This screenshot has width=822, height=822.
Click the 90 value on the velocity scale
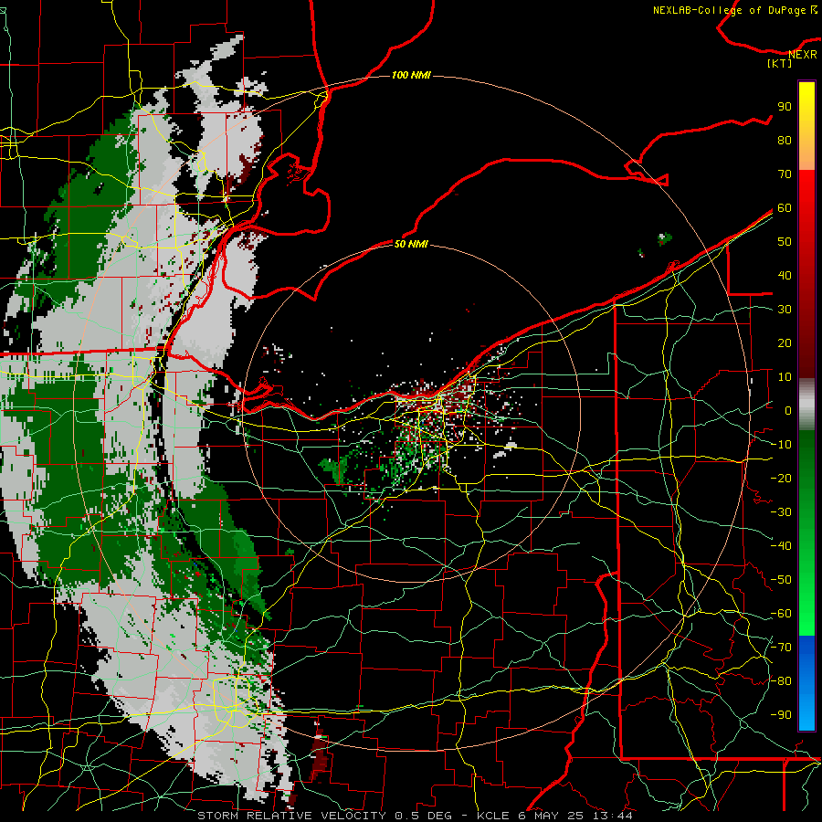tap(785, 107)
